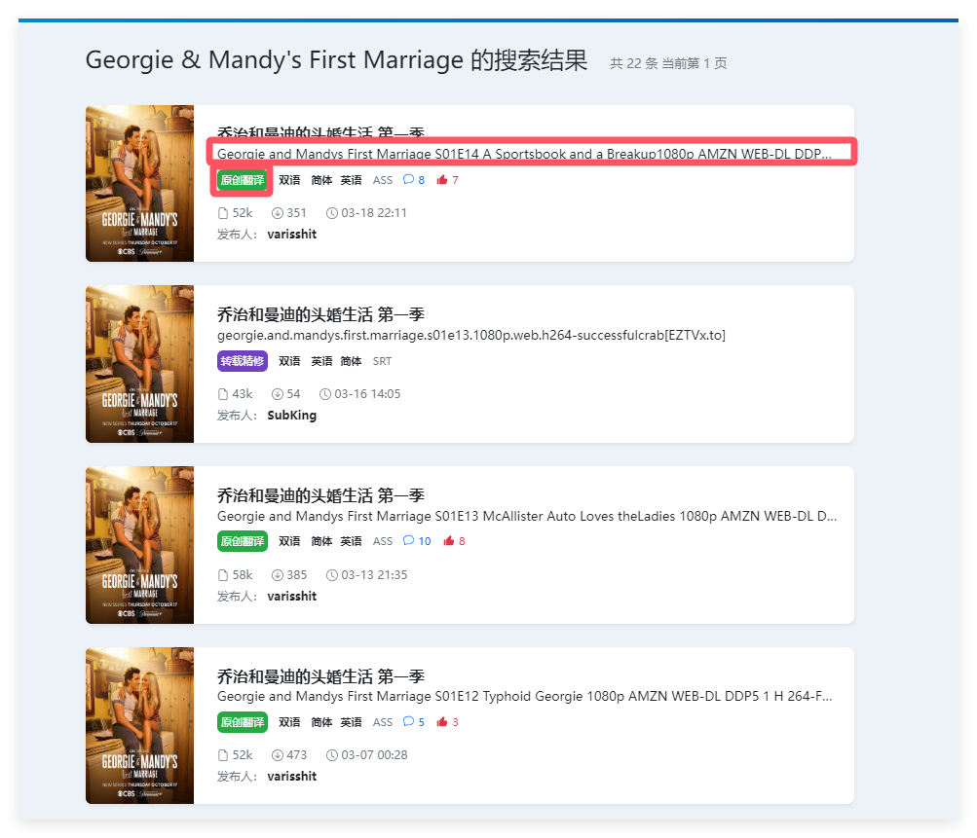Screen dimensions: 977x838
Task: Open publisher varisshit on the 03-18 entry
Action: 291,235
